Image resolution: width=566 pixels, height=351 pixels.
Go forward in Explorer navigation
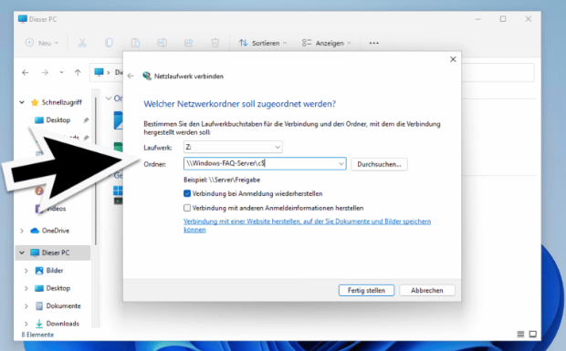click(x=45, y=72)
